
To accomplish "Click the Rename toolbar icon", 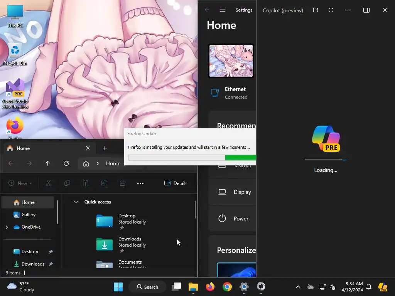I will tap(104, 183).
